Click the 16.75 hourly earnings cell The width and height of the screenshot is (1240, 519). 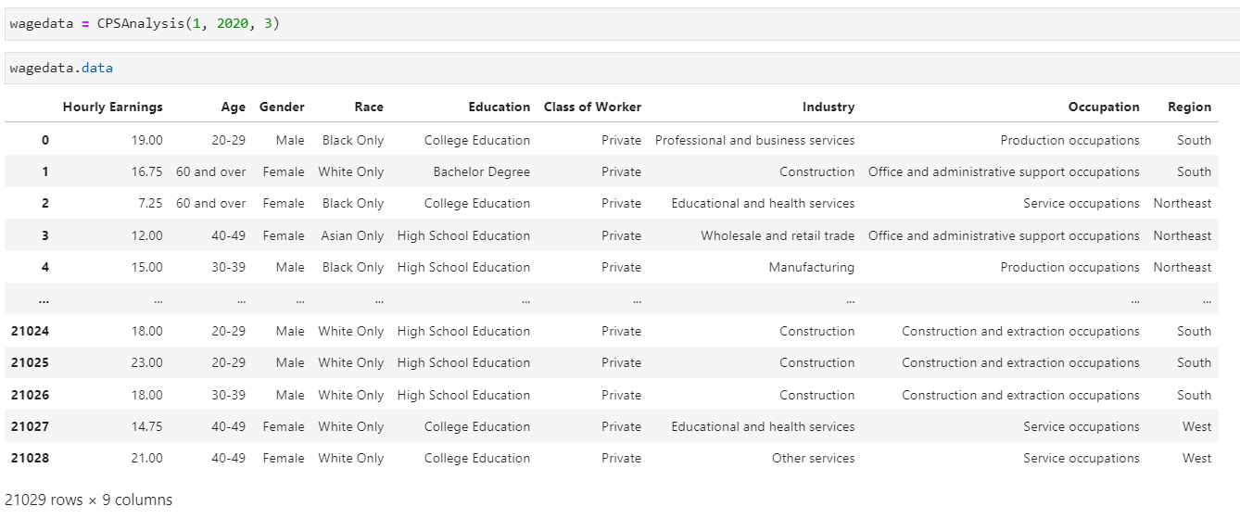pos(146,171)
